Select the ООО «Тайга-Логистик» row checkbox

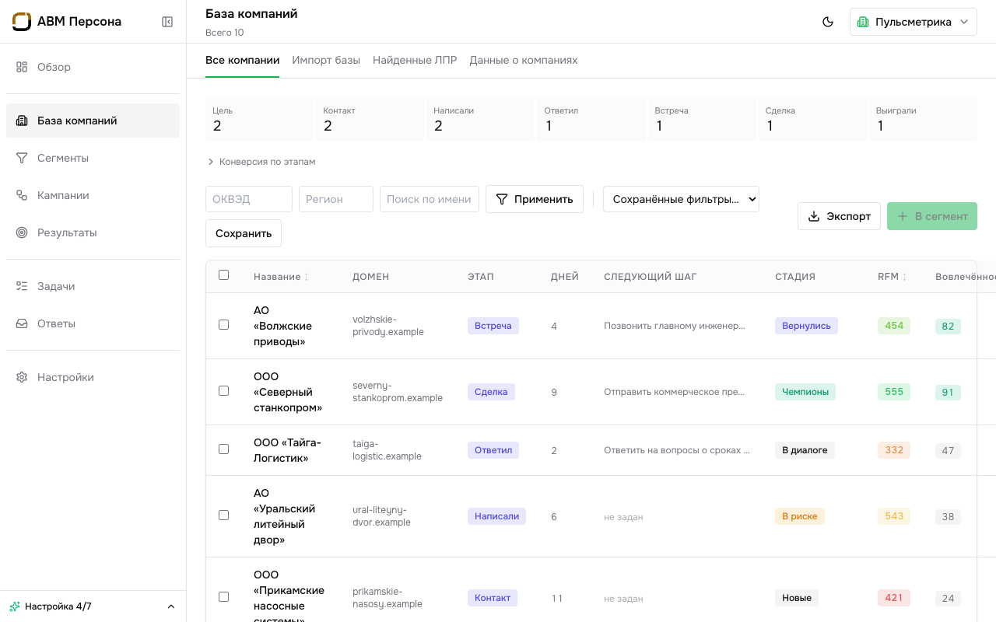click(224, 449)
